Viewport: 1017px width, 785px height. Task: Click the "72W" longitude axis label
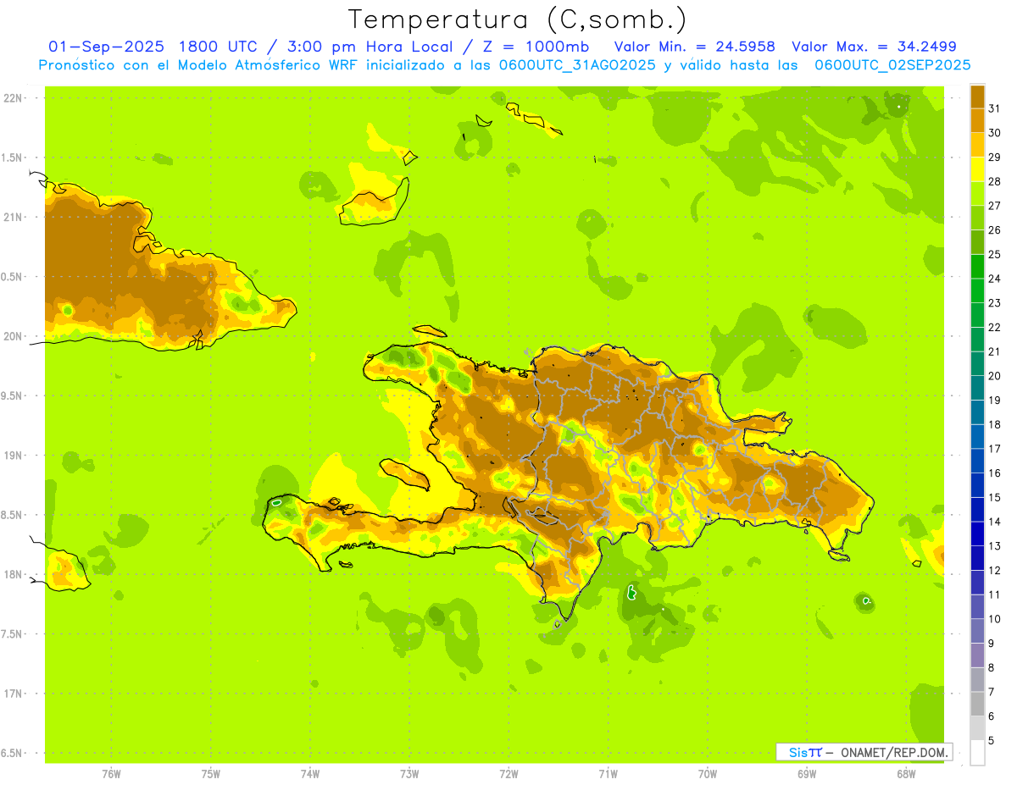point(509,774)
